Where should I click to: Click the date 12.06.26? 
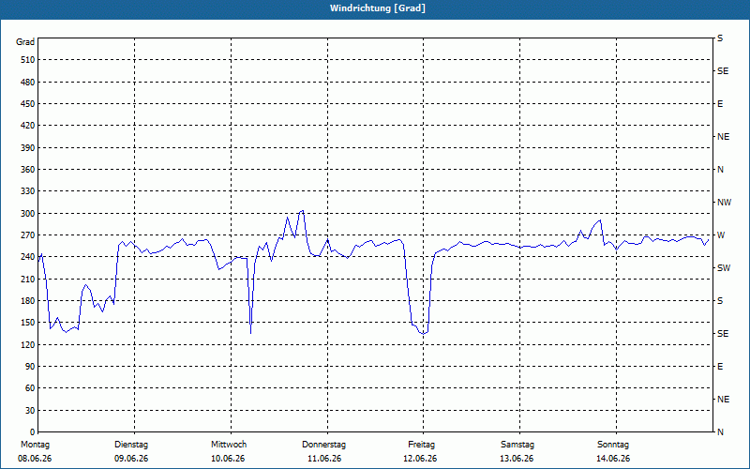420,459
